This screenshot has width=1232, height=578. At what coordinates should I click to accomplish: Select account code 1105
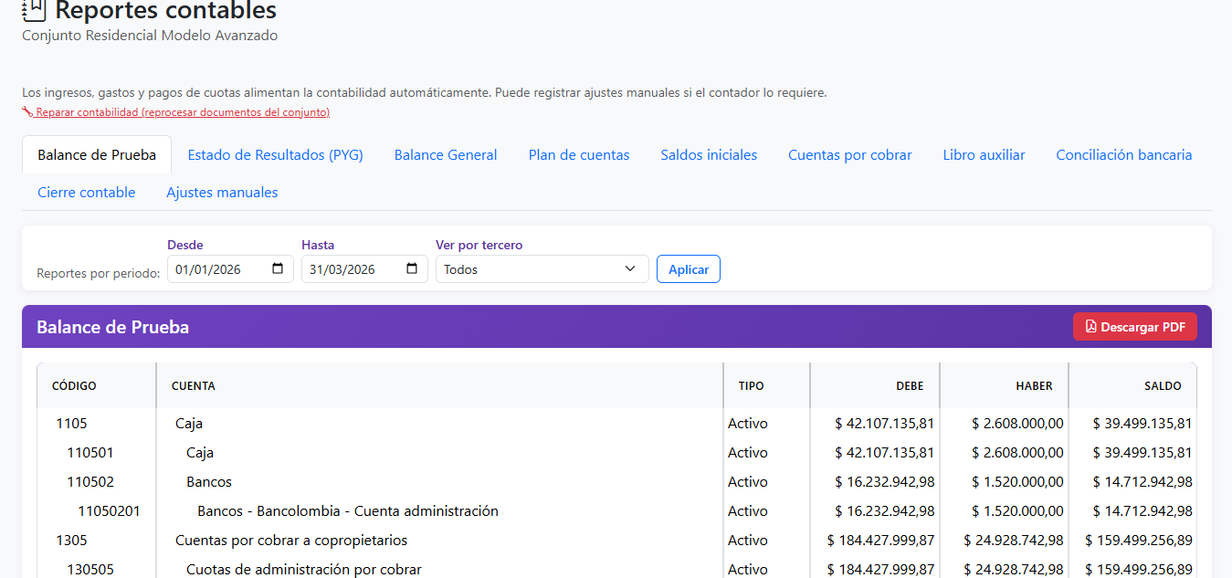[71, 424]
